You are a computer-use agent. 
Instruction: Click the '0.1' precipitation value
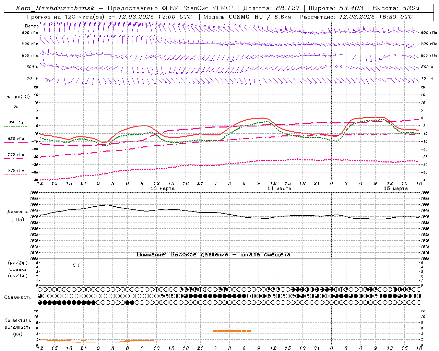[76, 265]
